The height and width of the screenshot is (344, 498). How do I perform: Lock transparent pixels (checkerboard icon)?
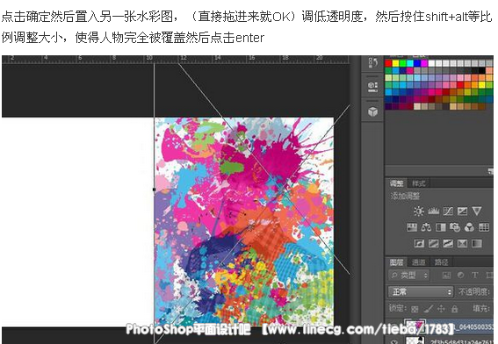pyautogui.click(x=415, y=309)
